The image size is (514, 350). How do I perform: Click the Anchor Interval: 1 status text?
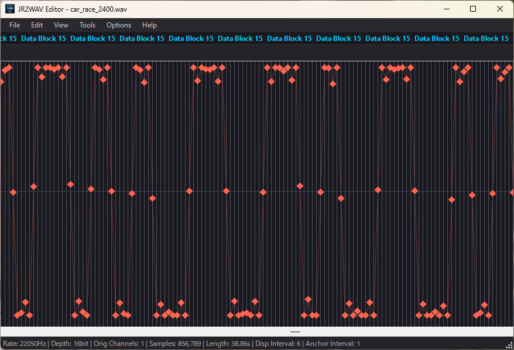pos(333,344)
